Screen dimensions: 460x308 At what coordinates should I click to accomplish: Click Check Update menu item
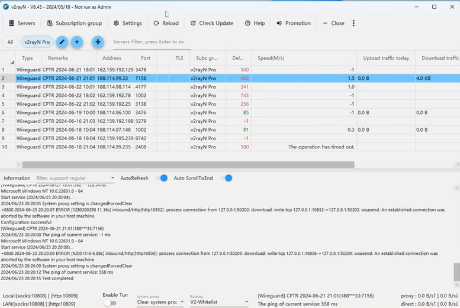click(x=212, y=23)
